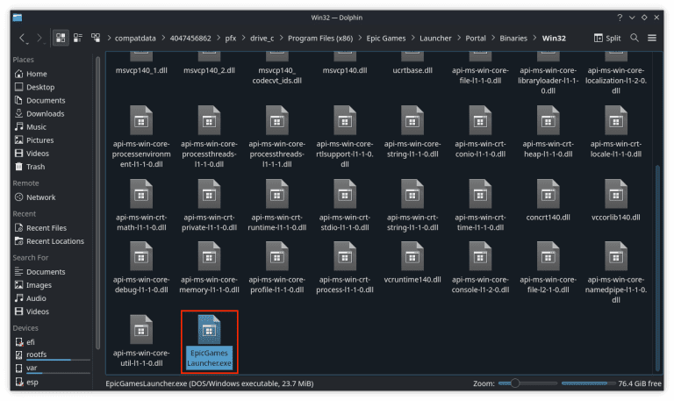
Task: Navigate to Binaries breadcrumb folder
Action: [513, 39]
